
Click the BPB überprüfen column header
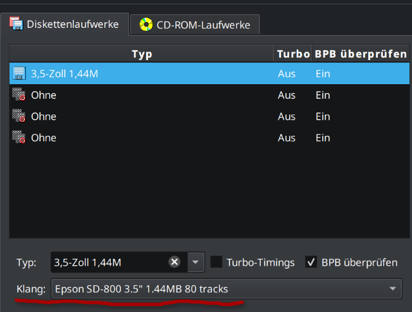point(361,54)
